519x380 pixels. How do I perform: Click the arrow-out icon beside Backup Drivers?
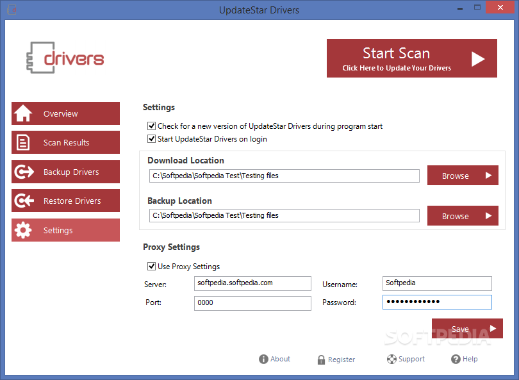(24, 172)
